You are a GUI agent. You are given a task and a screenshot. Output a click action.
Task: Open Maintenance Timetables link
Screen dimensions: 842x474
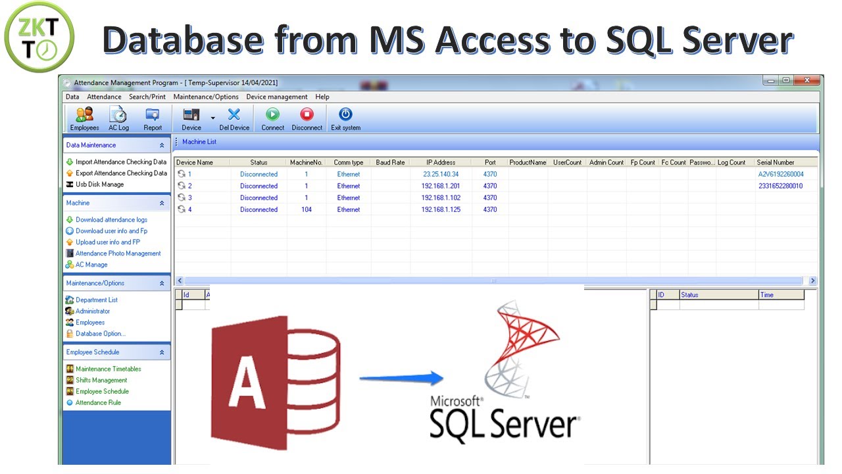click(x=109, y=369)
